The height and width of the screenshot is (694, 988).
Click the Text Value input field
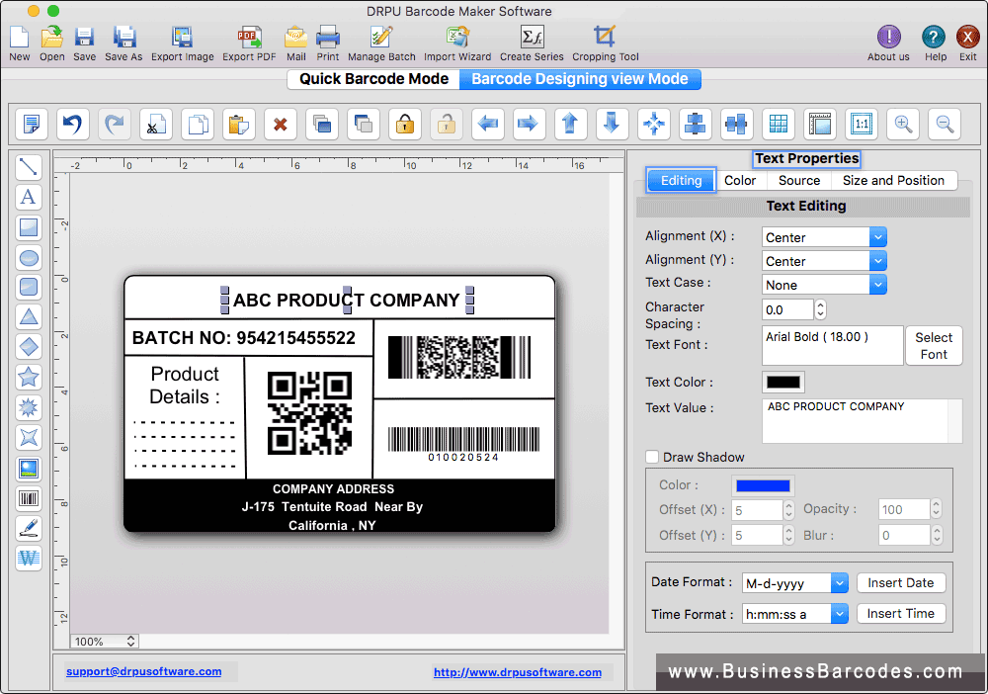pyautogui.click(x=862, y=421)
